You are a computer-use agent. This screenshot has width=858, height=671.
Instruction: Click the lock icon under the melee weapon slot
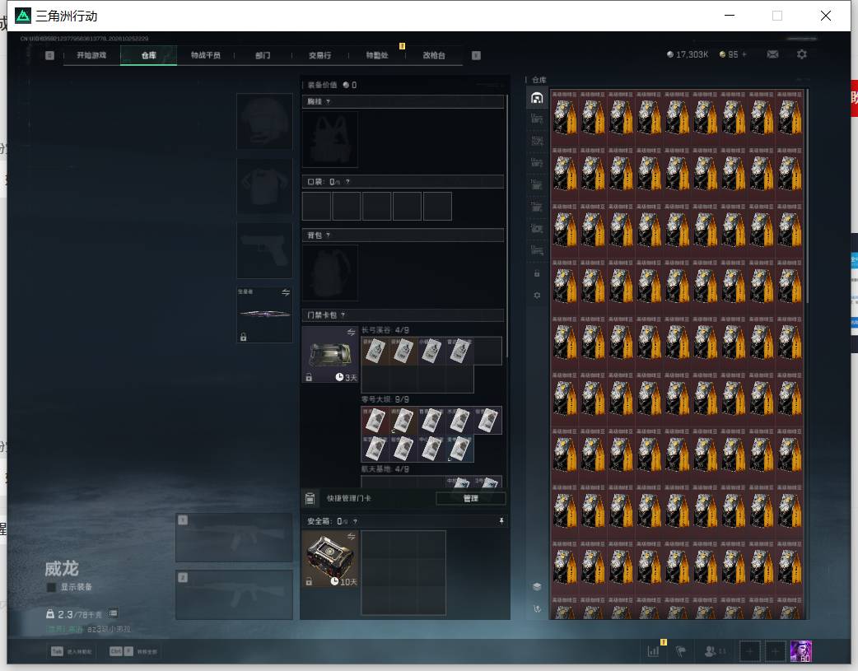click(244, 337)
